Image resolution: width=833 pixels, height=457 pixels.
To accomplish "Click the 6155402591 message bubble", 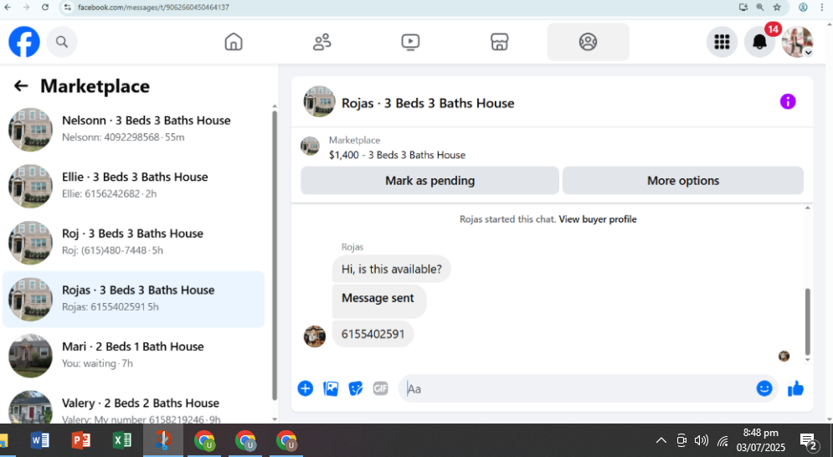I will click(x=373, y=334).
